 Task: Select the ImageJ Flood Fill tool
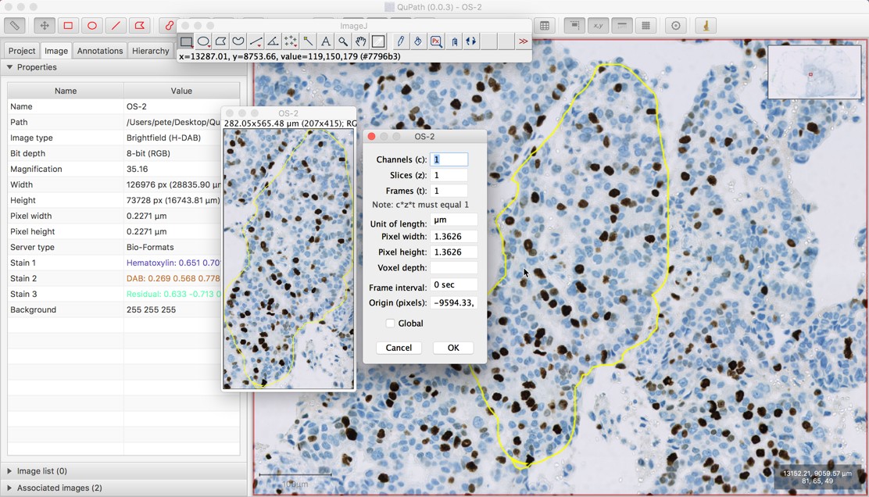[x=418, y=41]
